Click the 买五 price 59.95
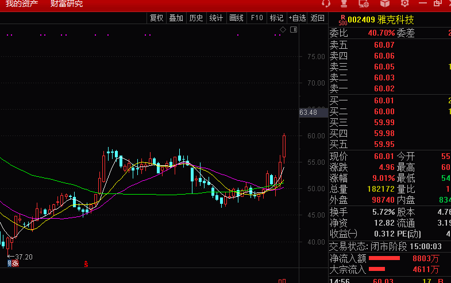This screenshot has width=451, height=283. (384, 144)
